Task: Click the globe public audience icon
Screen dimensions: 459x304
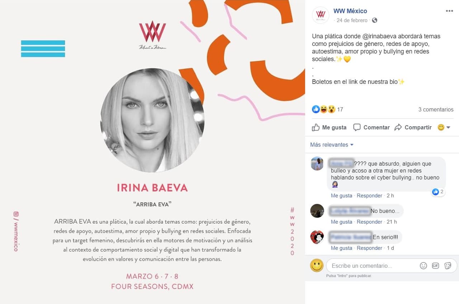Action: (374, 20)
